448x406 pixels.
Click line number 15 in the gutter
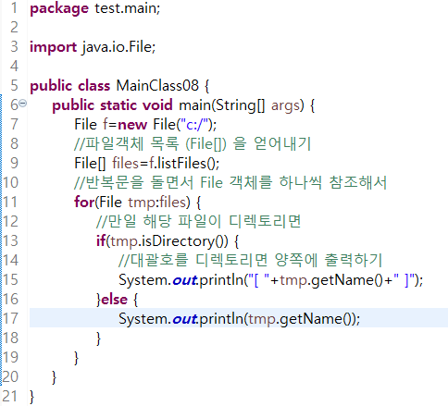(10, 279)
